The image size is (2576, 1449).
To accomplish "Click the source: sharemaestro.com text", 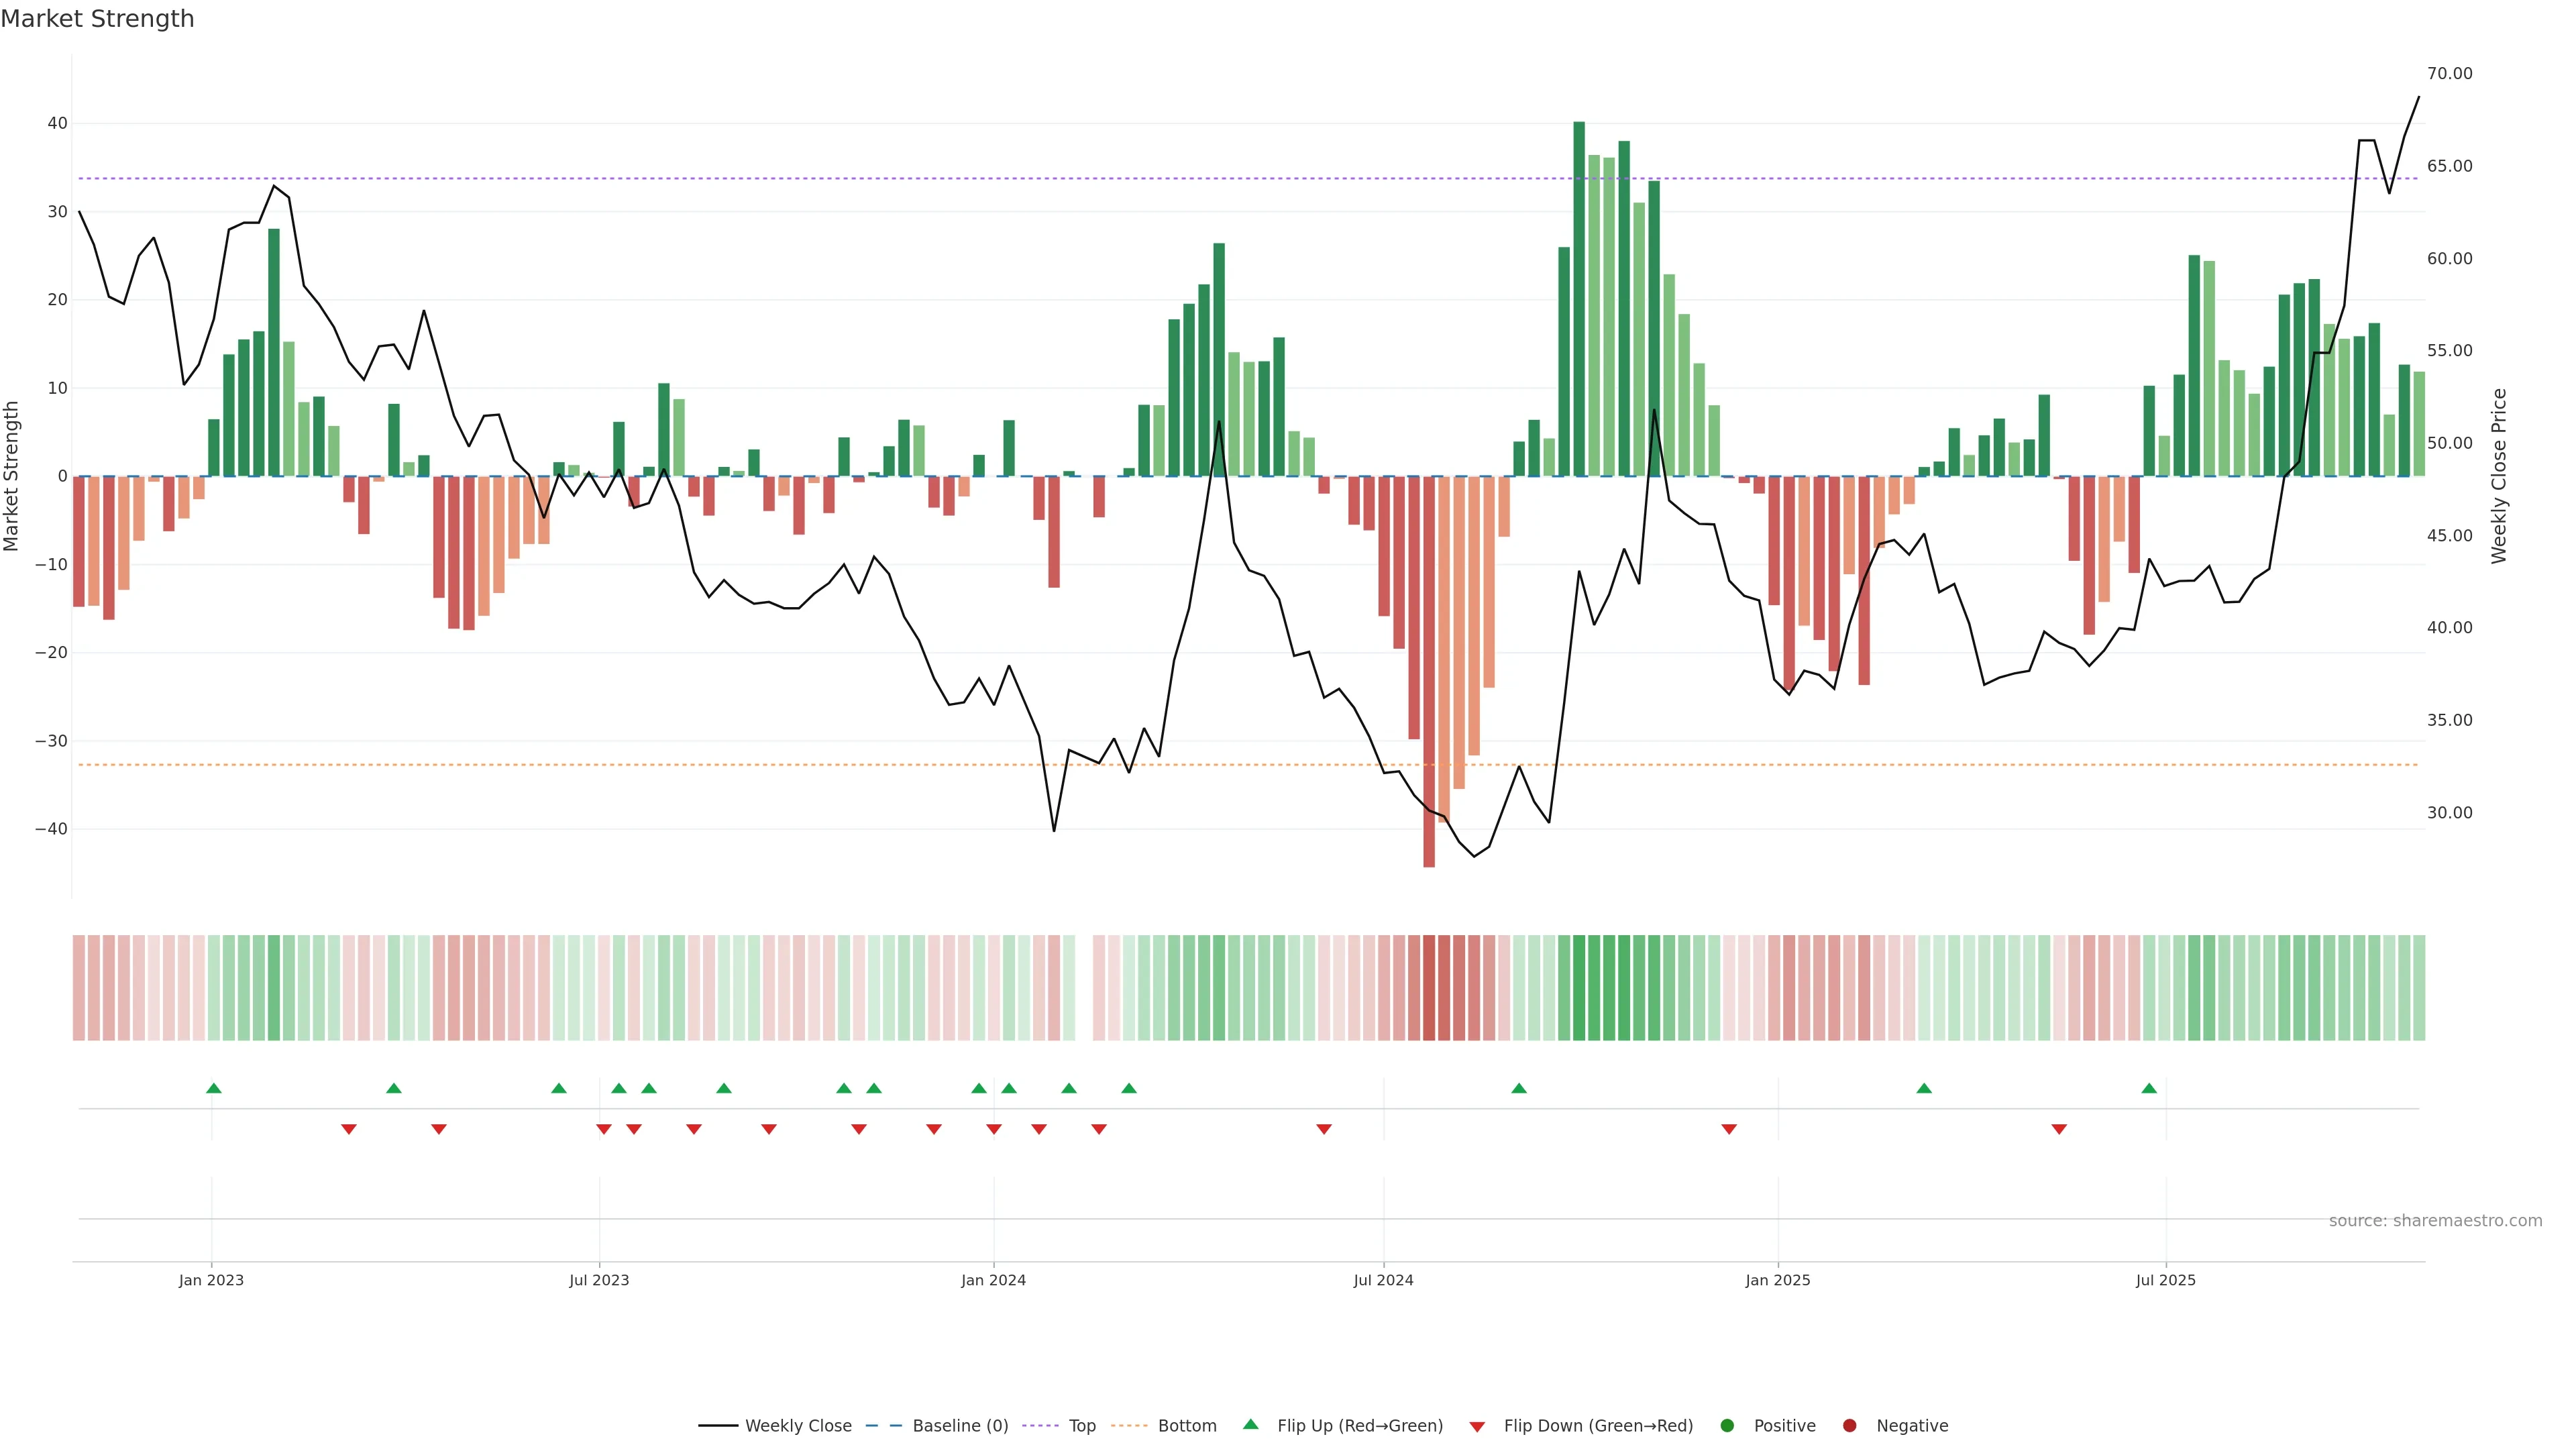I will point(2435,1221).
